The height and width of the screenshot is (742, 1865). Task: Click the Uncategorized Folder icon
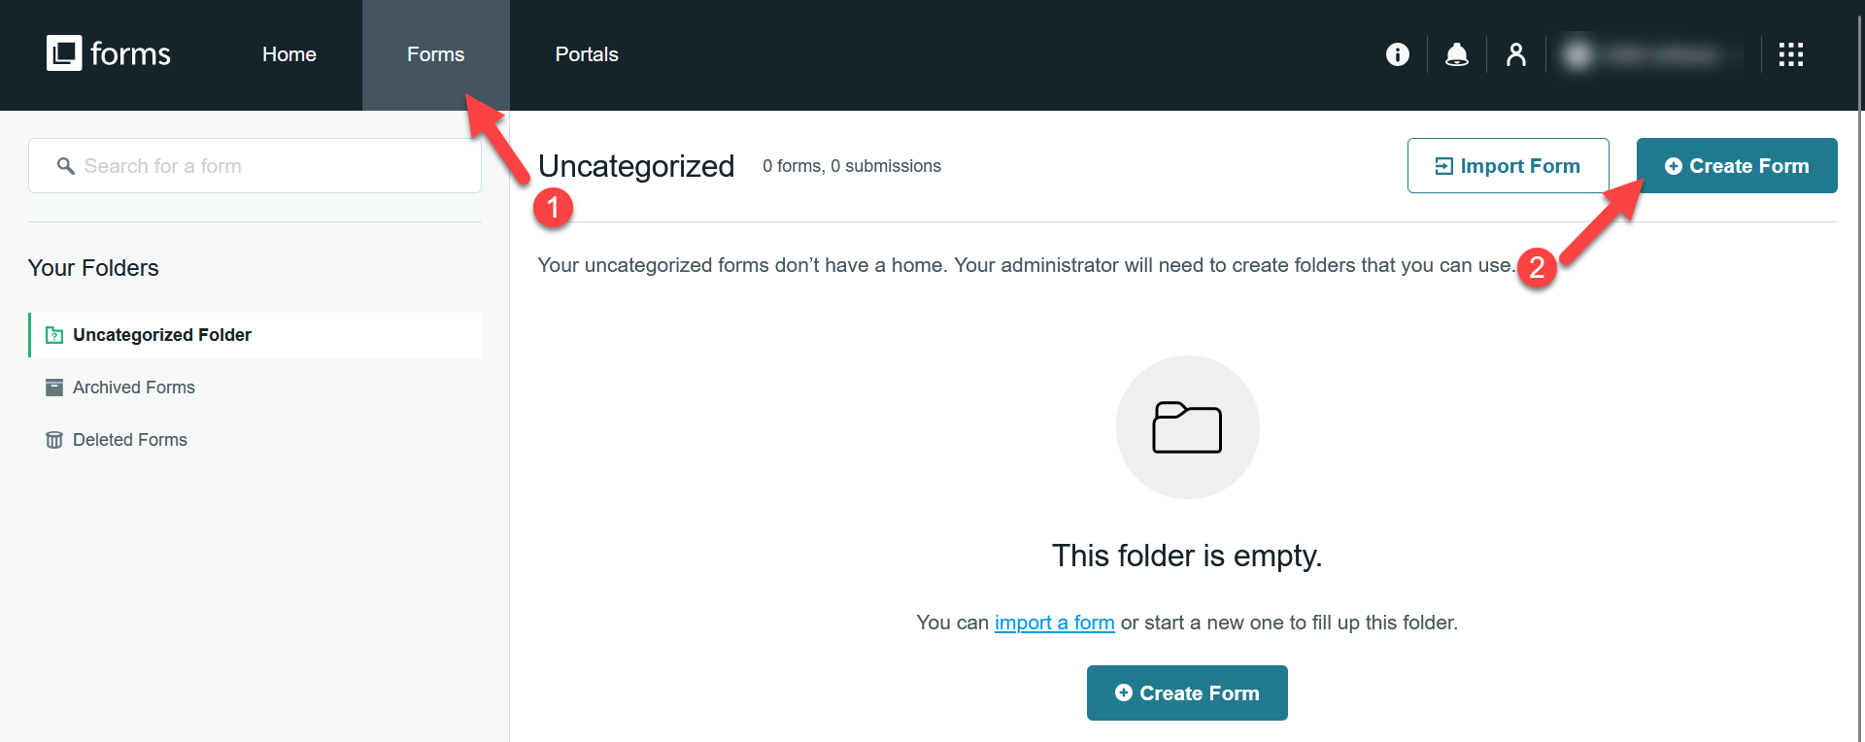click(x=54, y=335)
